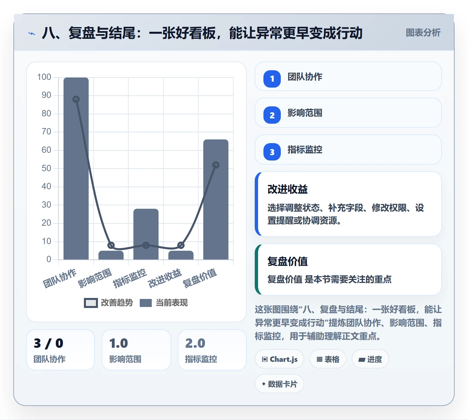468x420 pixels.
Task: Open the 复盘价值 card heading
Action: 287,261
